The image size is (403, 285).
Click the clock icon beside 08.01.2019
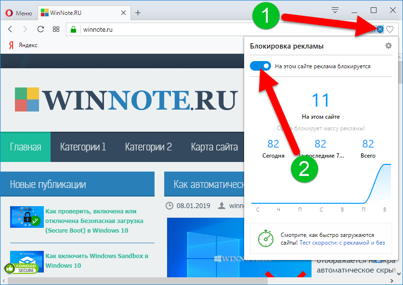point(169,206)
